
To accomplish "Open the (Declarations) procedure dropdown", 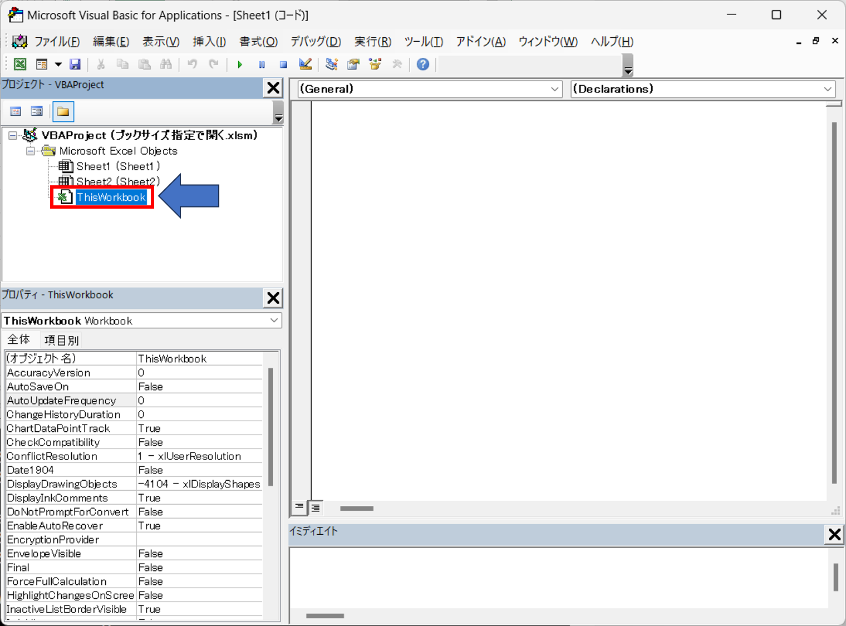I will (827, 89).
